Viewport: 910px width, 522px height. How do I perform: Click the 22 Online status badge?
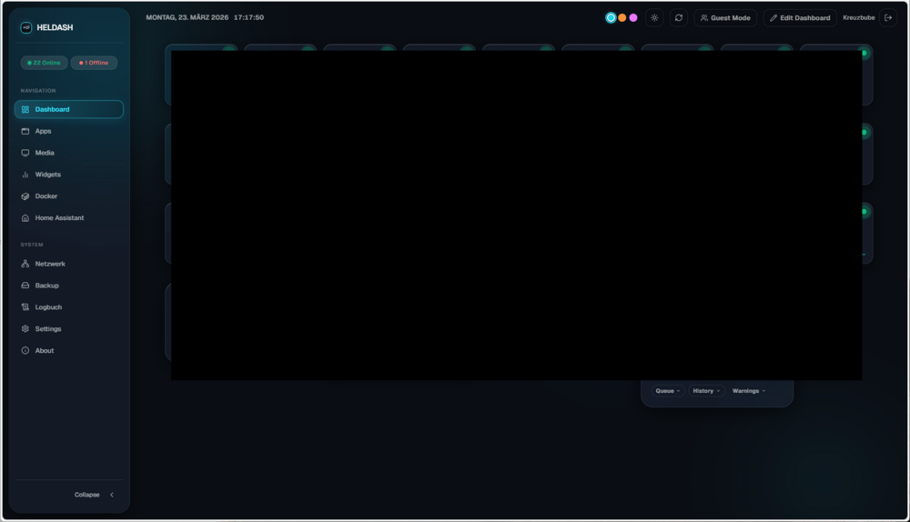pyautogui.click(x=44, y=63)
